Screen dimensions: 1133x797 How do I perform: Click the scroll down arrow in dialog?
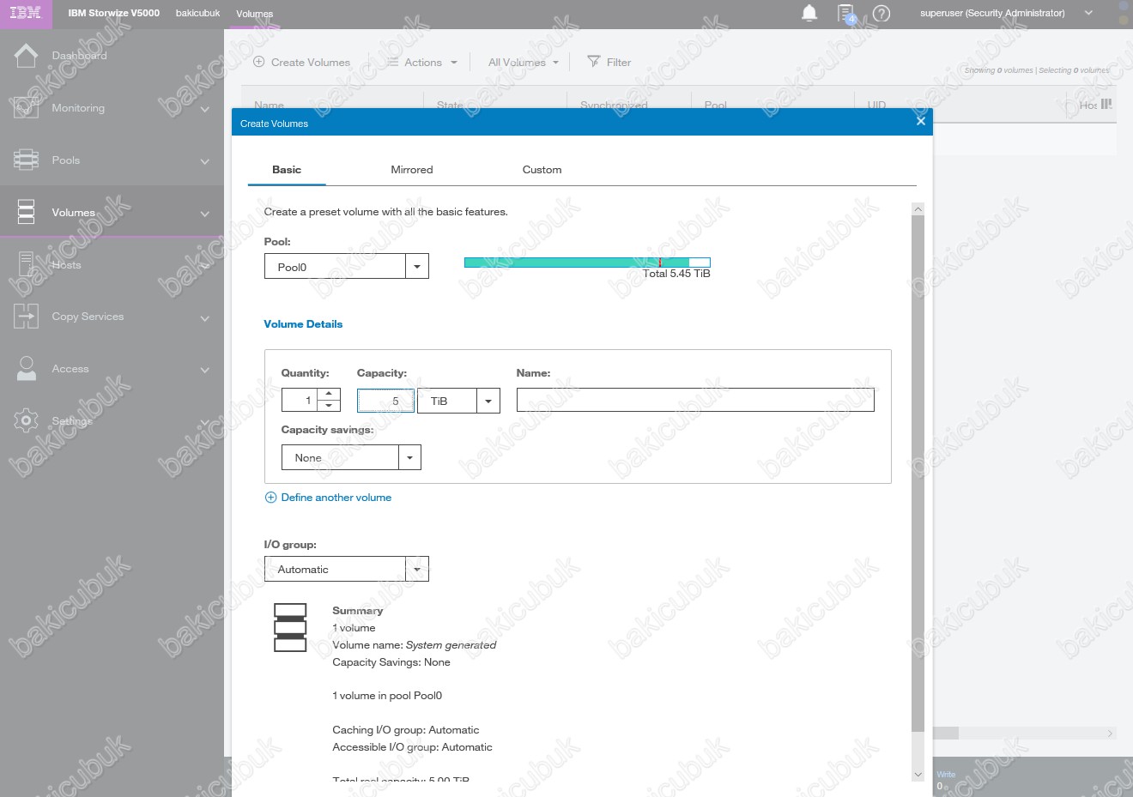pyautogui.click(x=918, y=774)
